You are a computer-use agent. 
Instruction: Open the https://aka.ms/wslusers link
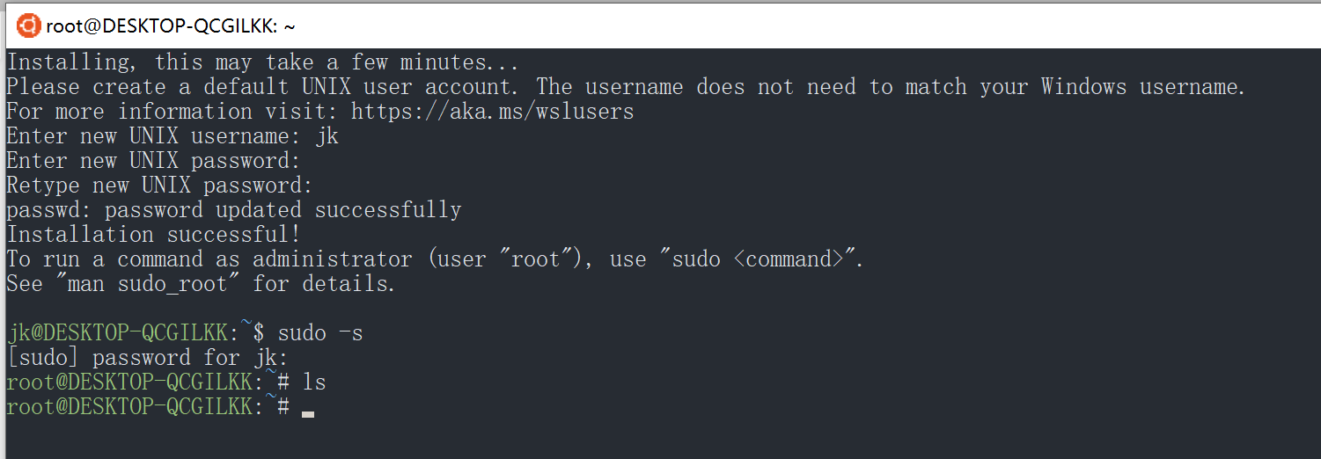[492, 112]
